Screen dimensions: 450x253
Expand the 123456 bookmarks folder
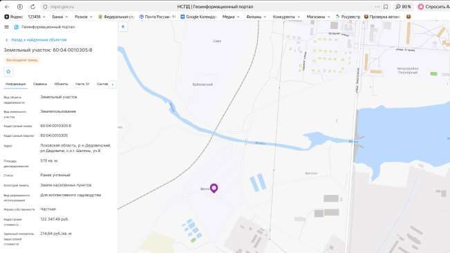pos(37,17)
